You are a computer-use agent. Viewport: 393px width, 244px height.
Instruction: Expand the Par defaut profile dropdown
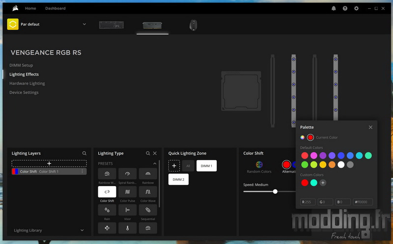point(84,24)
